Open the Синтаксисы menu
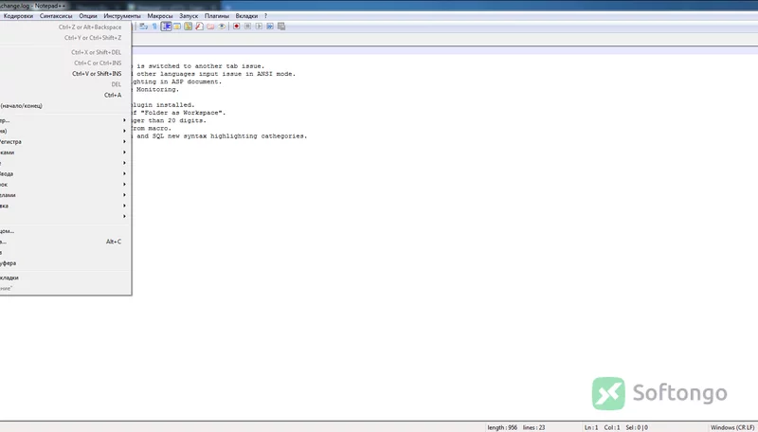This screenshot has width=758, height=432. point(56,16)
